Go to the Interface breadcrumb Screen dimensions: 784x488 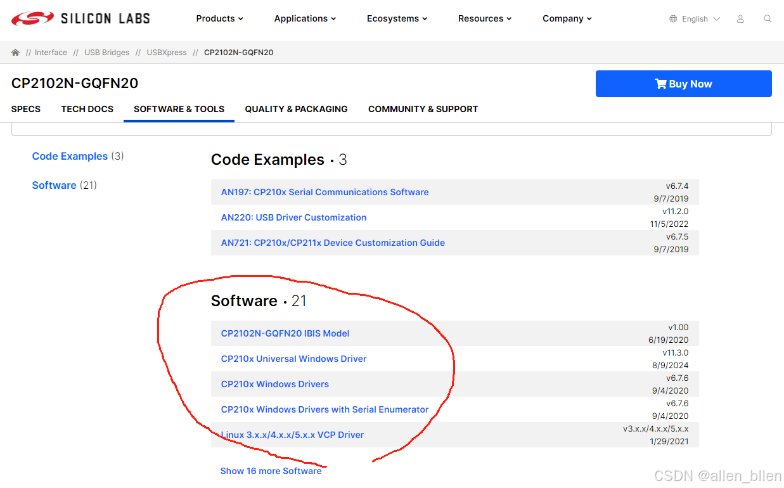click(51, 53)
